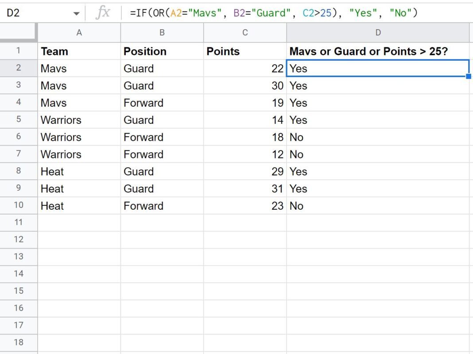The height and width of the screenshot is (354, 473).
Task: Select column B header
Action: pos(162,32)
